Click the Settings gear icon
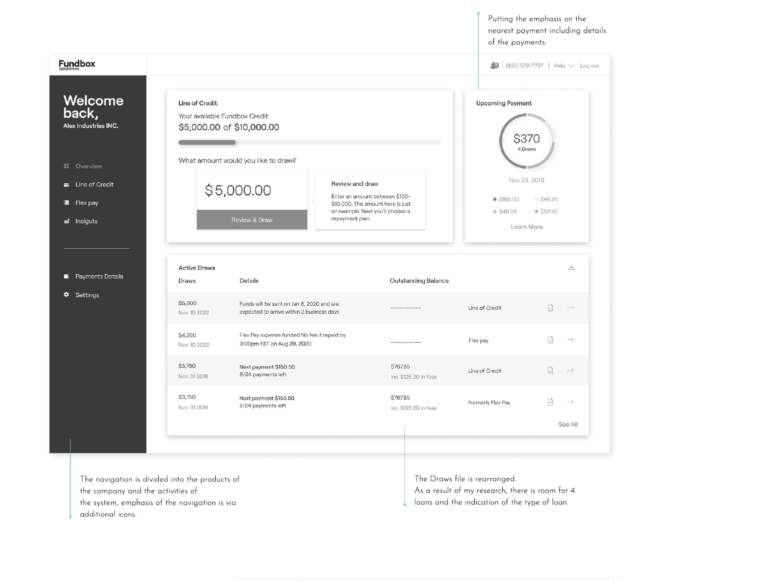 click(x=66, y=295)
